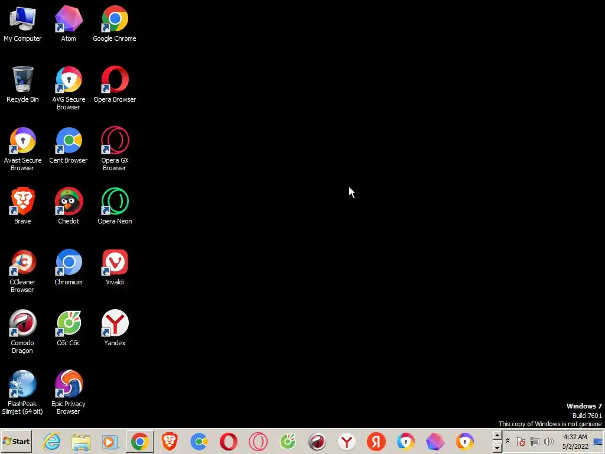Select the Opera GX Browser desktop shortcut
This screenshot has width=605, height=454.
(115, 150)
